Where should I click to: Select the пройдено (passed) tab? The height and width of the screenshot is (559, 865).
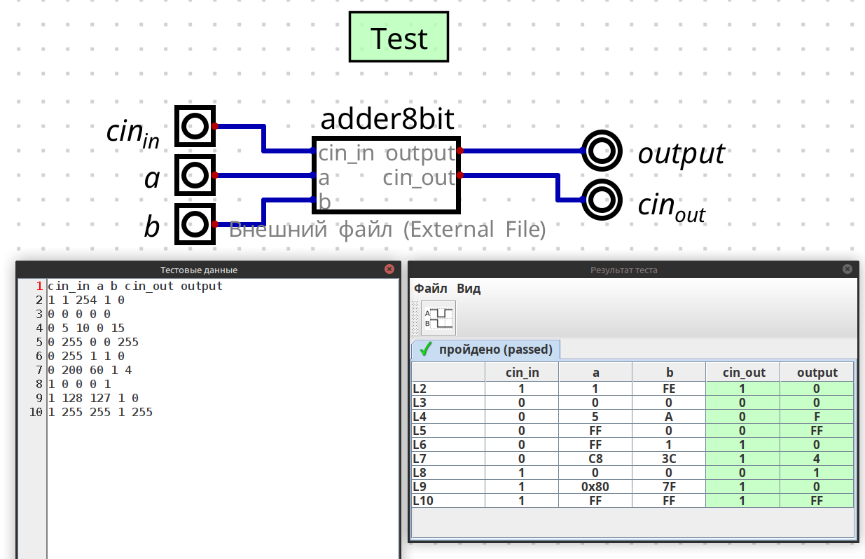click(x=485, y=349)
